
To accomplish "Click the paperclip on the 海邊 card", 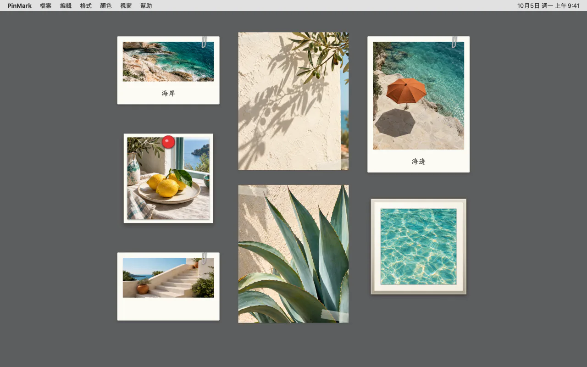I will point(454,42).
